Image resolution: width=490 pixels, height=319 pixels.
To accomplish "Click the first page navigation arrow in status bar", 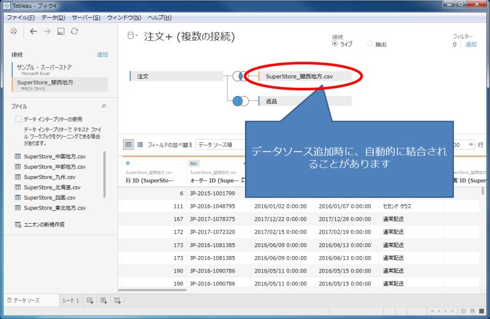I will coord(432,311).
